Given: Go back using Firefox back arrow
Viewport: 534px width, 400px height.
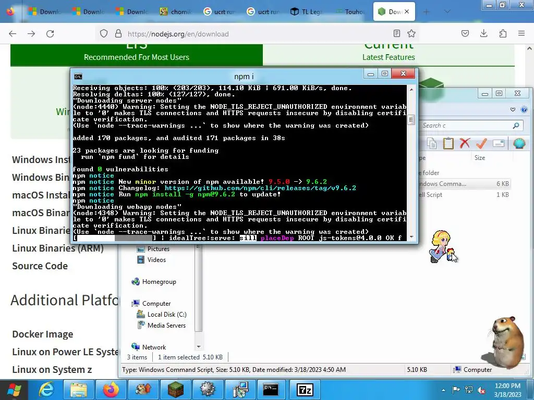Looking at the screenshot, I should (x=13, y=34).
